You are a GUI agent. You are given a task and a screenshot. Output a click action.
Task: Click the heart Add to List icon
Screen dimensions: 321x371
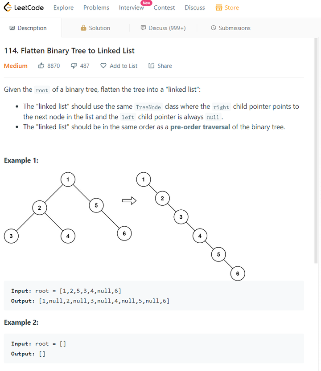point(103,65)
